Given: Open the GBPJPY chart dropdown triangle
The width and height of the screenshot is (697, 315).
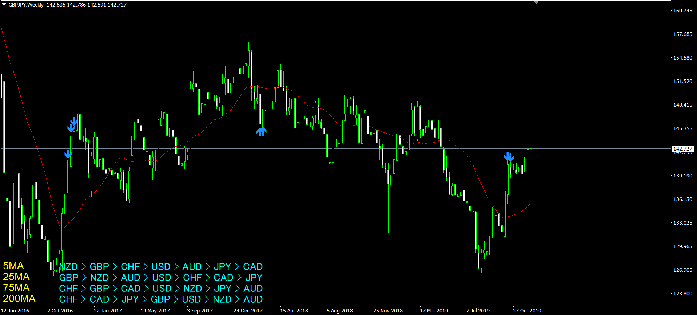Looking at the screenshot, I should point(4,5).
